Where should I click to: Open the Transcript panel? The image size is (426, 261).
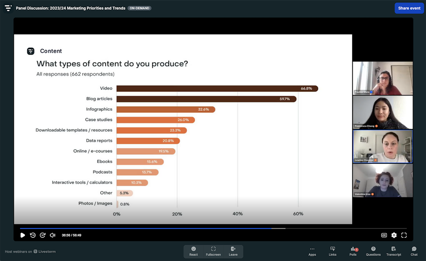394,251
